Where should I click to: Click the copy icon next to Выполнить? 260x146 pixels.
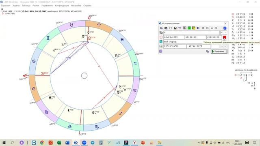207,52
